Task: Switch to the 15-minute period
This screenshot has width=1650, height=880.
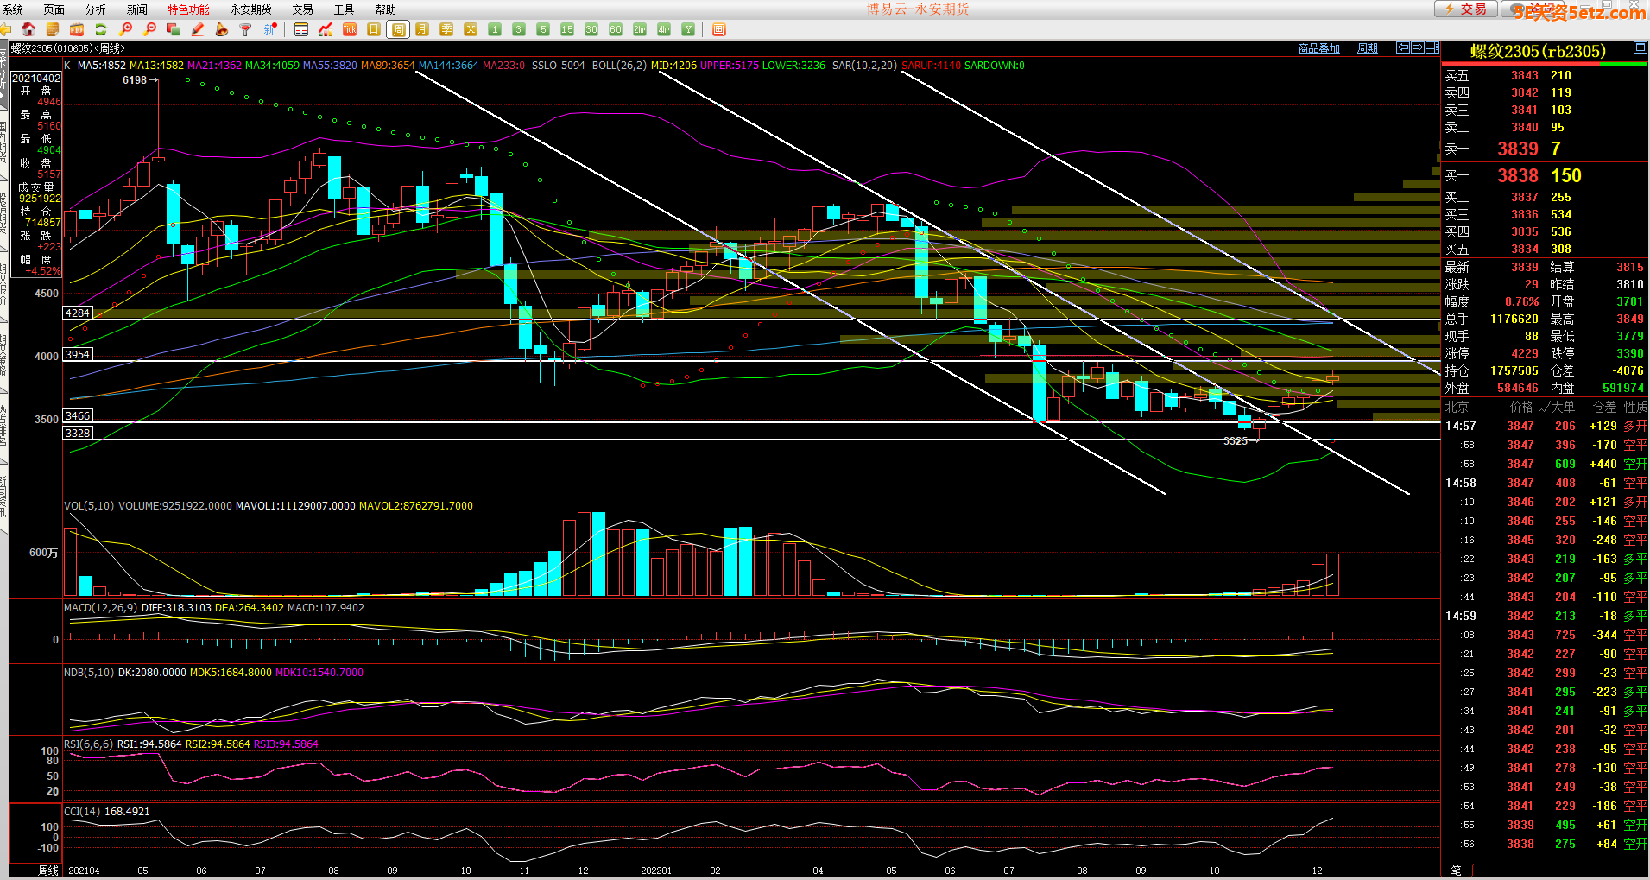Action: 567,29
